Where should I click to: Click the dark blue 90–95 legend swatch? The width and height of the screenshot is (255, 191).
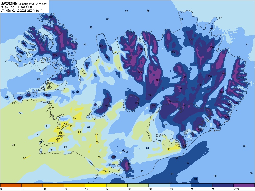(202, 185)
